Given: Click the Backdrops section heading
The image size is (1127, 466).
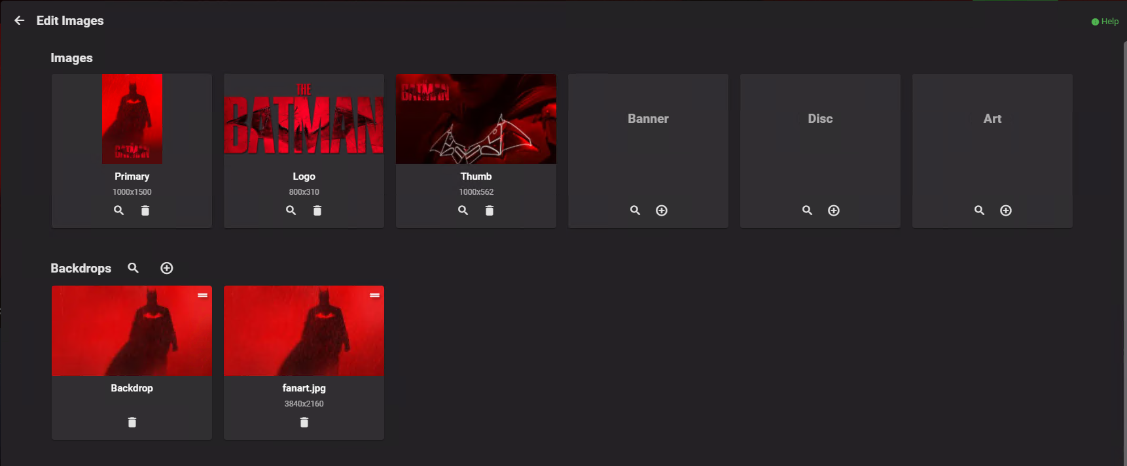Looking at the screenshot, I should tap(81, 269).
